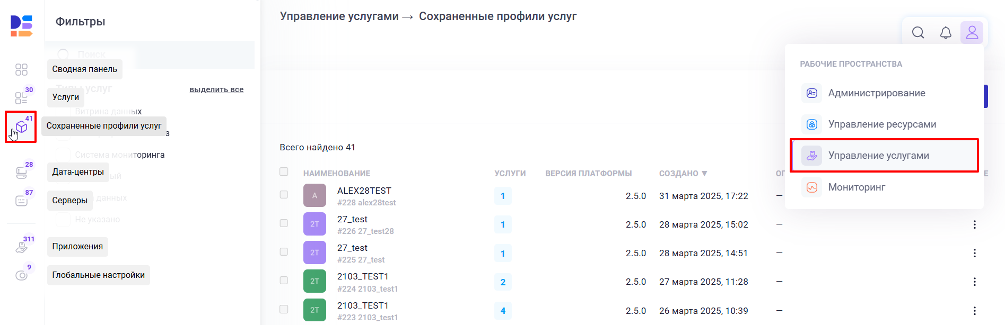Select Управление ресурсами workspace

882,124
